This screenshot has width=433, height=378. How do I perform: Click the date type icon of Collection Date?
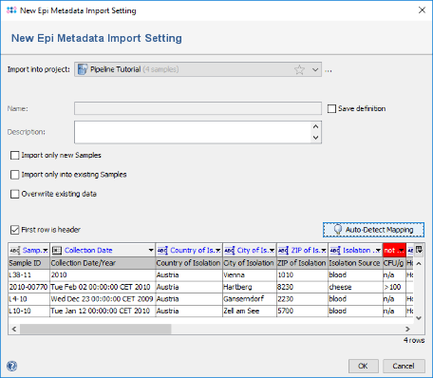56,251
